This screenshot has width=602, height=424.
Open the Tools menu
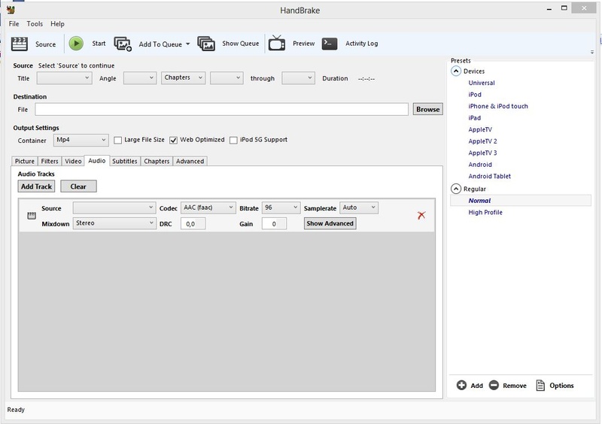click(35, 24)
